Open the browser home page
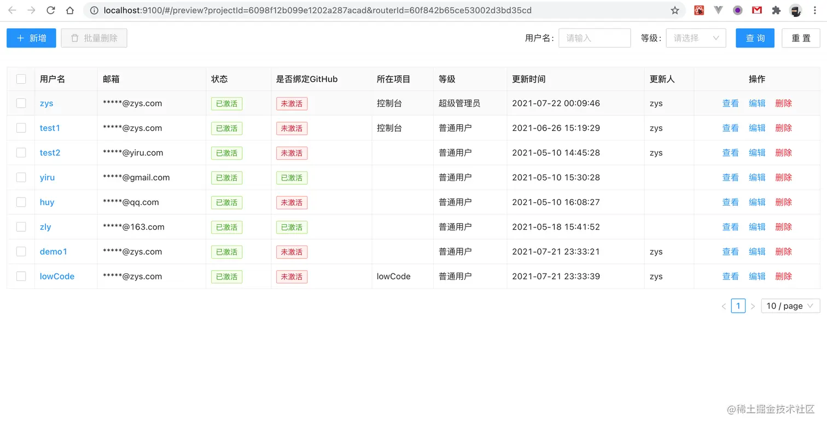This screenshot has width=827, height=427. [70, 10]
